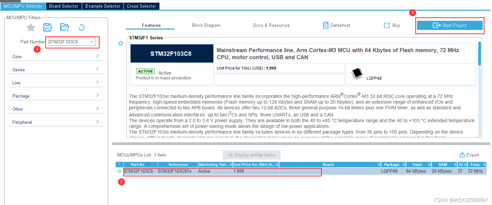Close the Package column
This screenshot has width=492, height=205.
[404, 165]
